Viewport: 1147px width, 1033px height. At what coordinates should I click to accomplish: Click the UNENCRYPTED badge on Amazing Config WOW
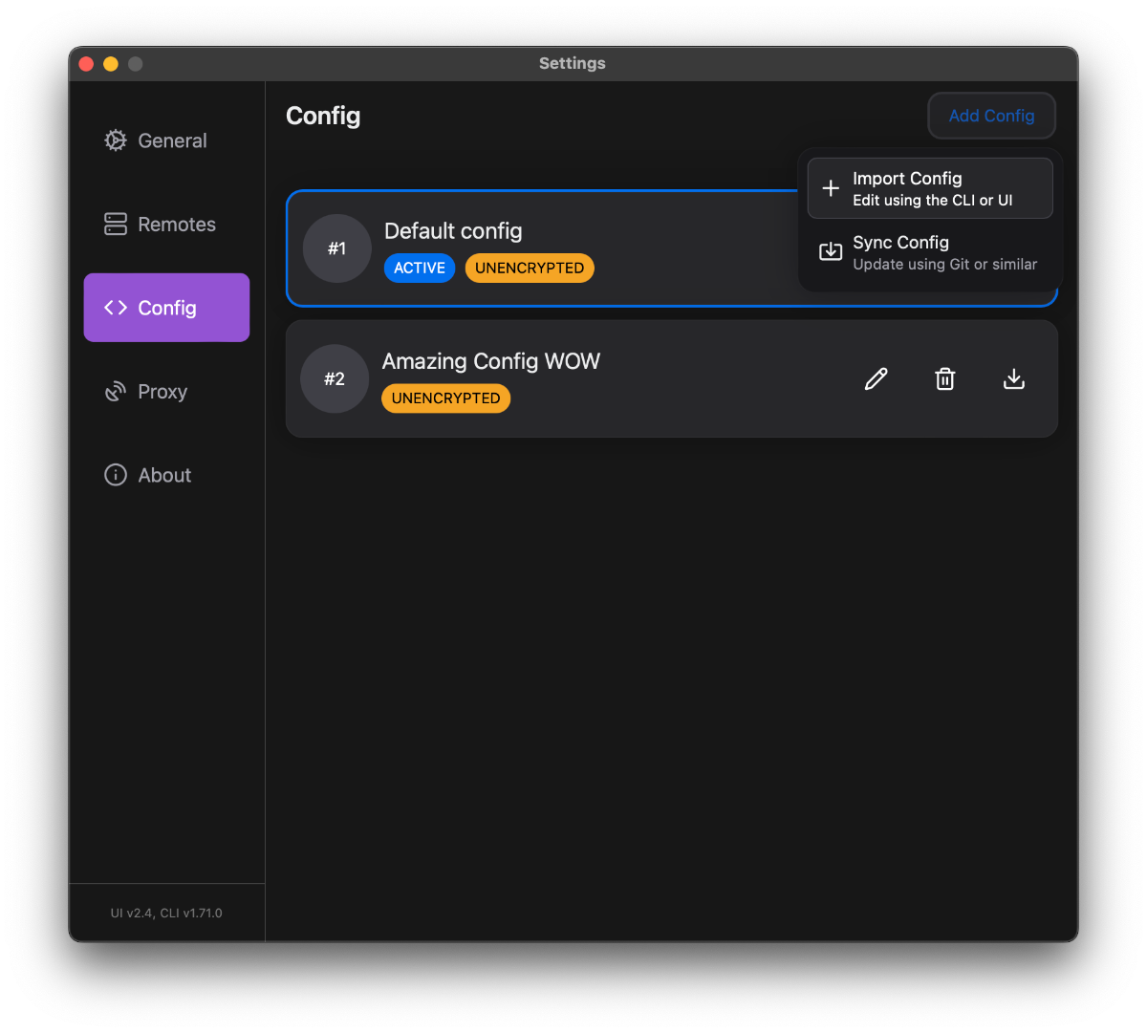pos(445,398)
